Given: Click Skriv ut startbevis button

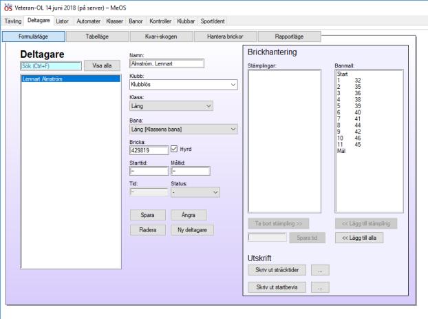Looking at the screenshot, I should click(277, 287).
